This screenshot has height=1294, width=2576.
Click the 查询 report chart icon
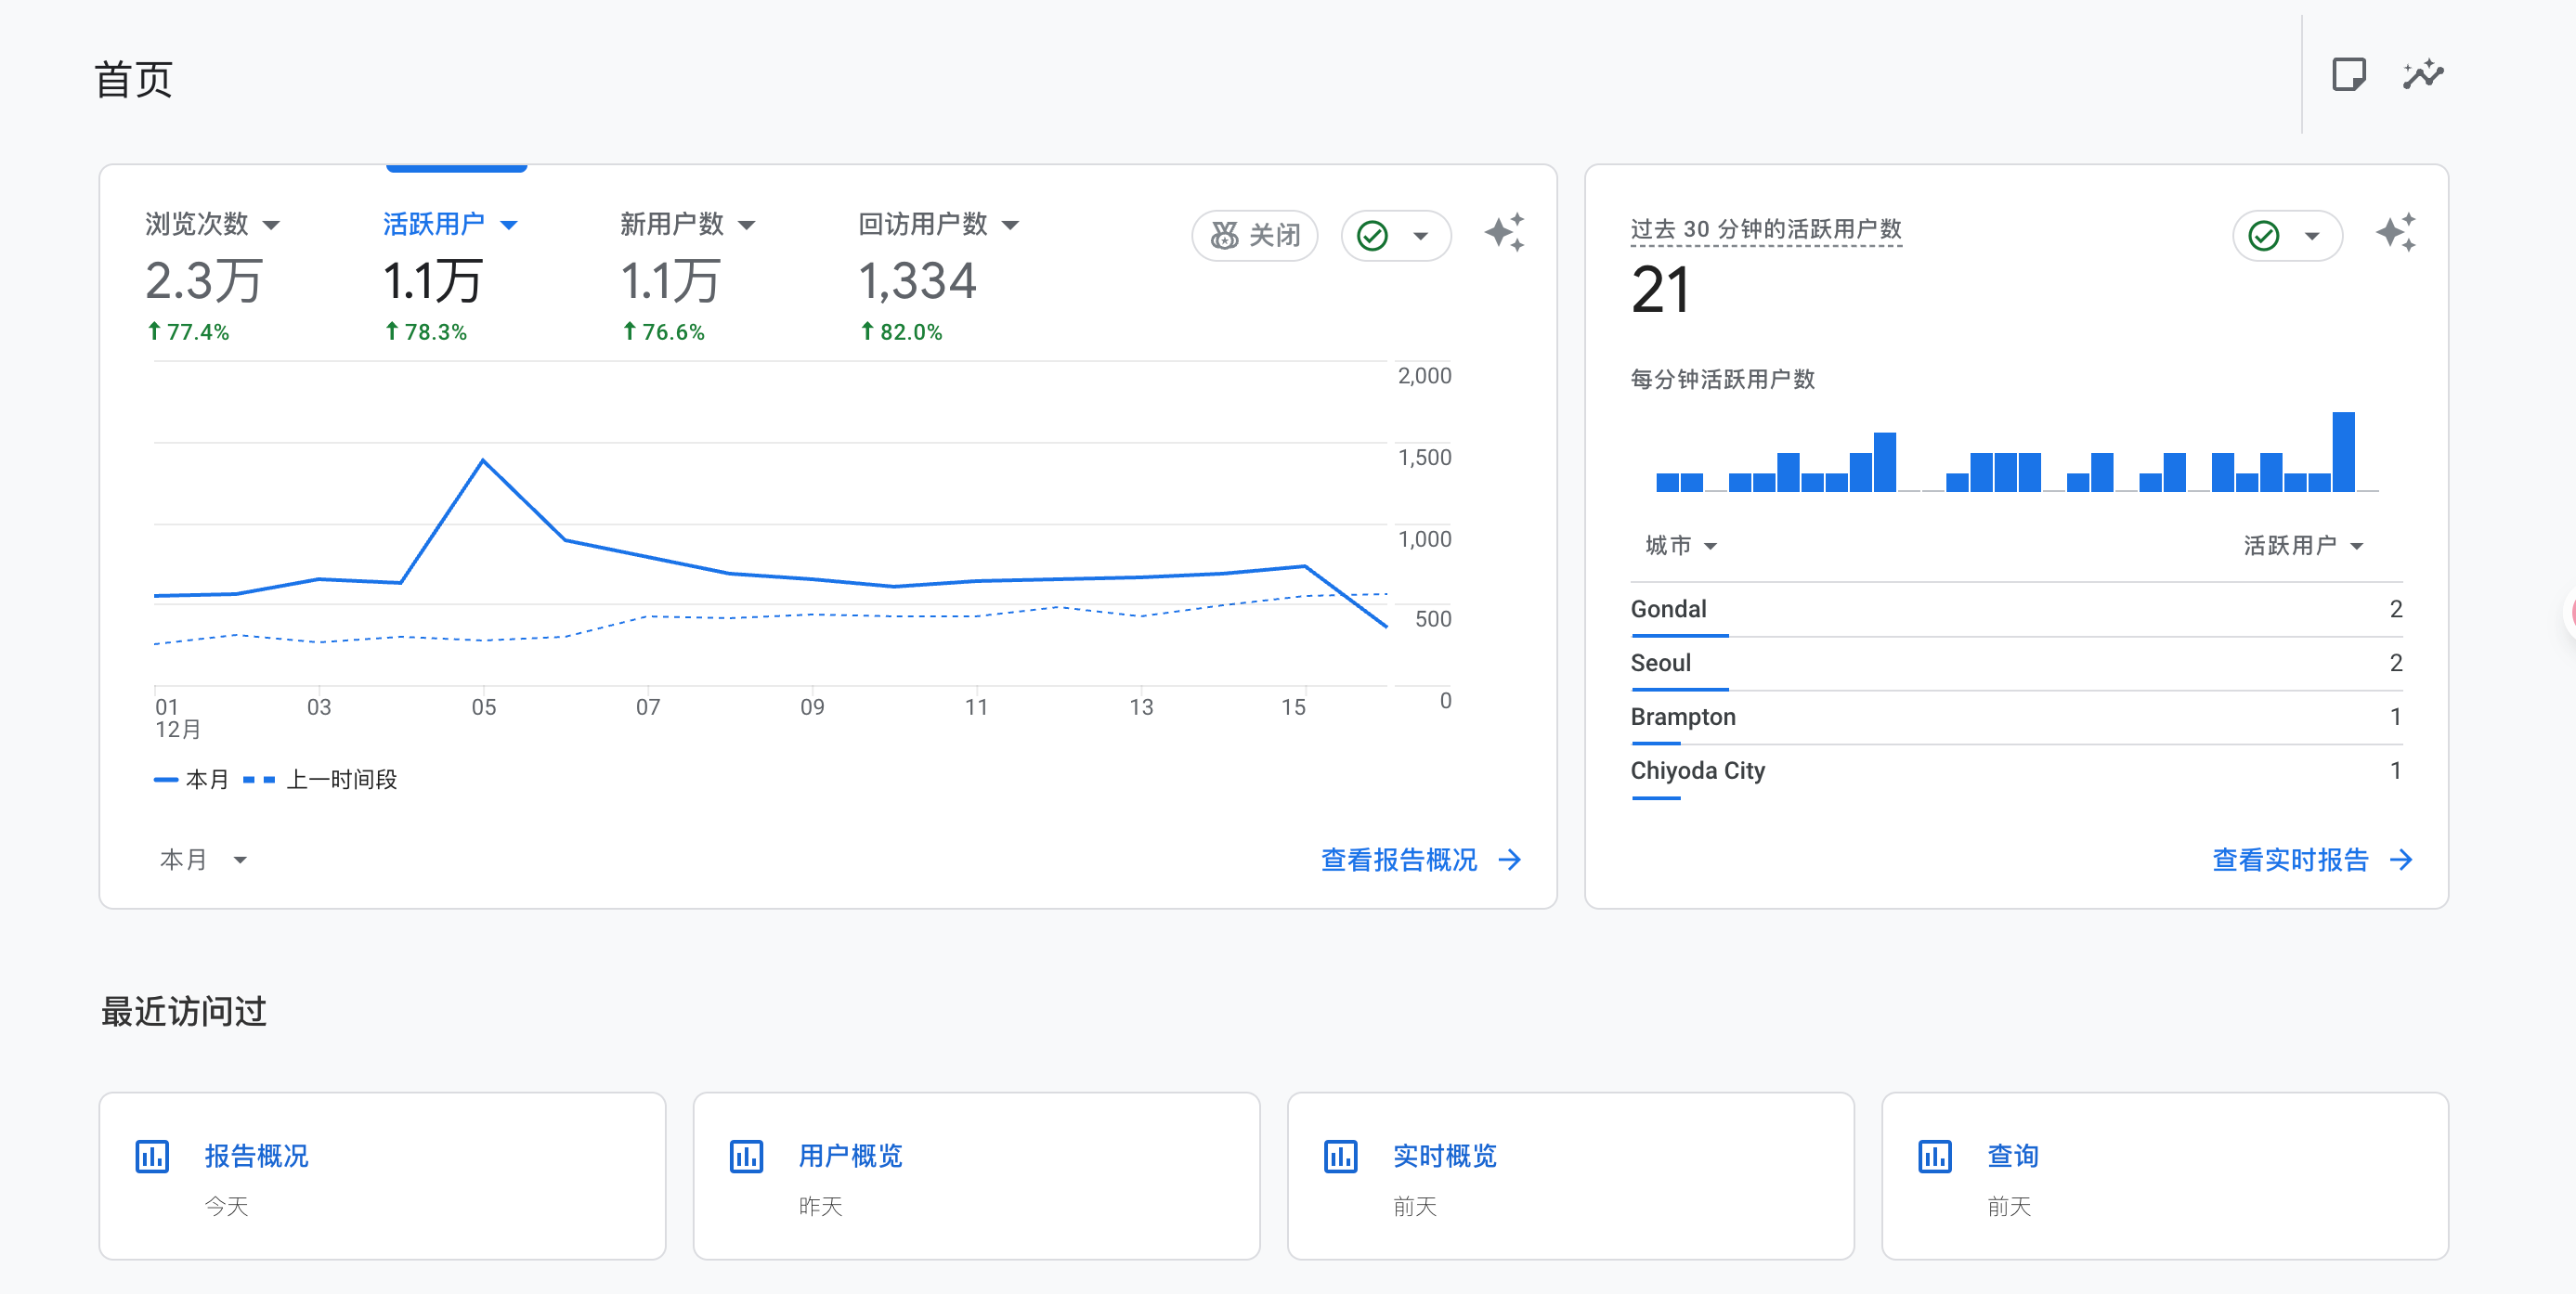click(x=1934, y=1156)
